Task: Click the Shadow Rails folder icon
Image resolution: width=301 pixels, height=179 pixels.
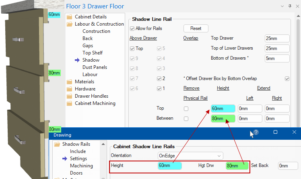Action: coord(57,144)
